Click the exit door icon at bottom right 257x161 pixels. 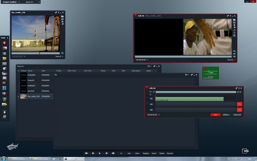[245, 151]
